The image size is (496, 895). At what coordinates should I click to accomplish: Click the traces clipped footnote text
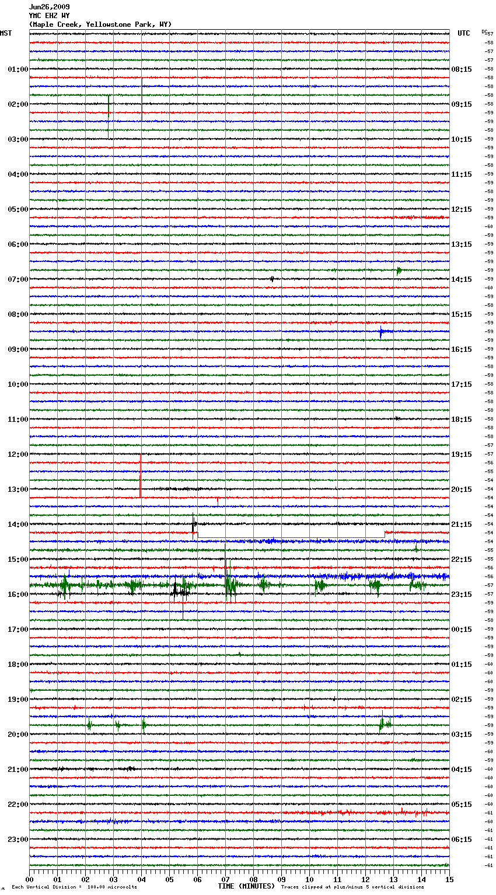coord(352,887)
